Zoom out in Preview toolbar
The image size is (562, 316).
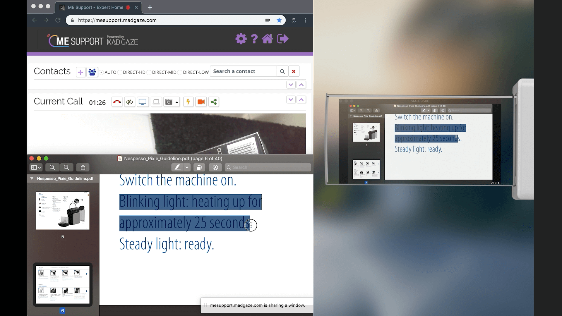tap(52, 167)
